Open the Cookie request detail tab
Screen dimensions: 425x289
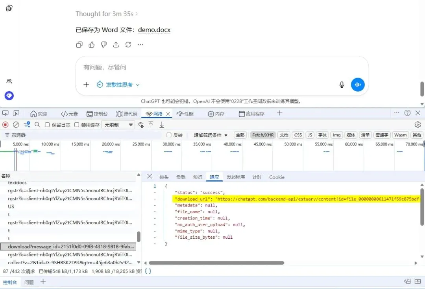click(277, 177)
